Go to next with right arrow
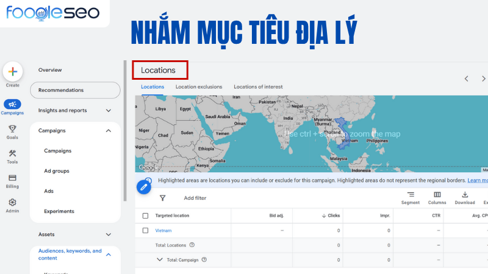488x274 pixels. tap(483, 79)
